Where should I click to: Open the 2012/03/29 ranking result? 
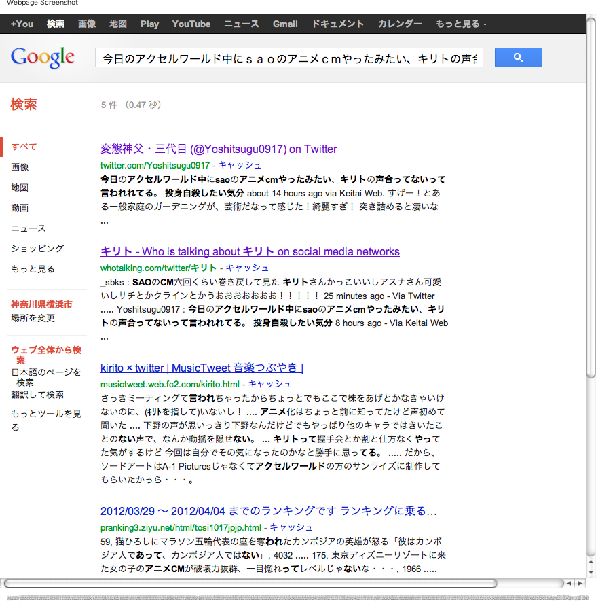(263, 511)
